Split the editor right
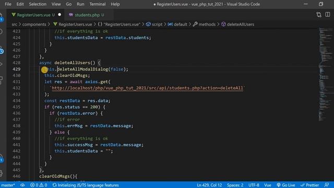The width and height of the screenshot is (334, 188). point(328,15)
